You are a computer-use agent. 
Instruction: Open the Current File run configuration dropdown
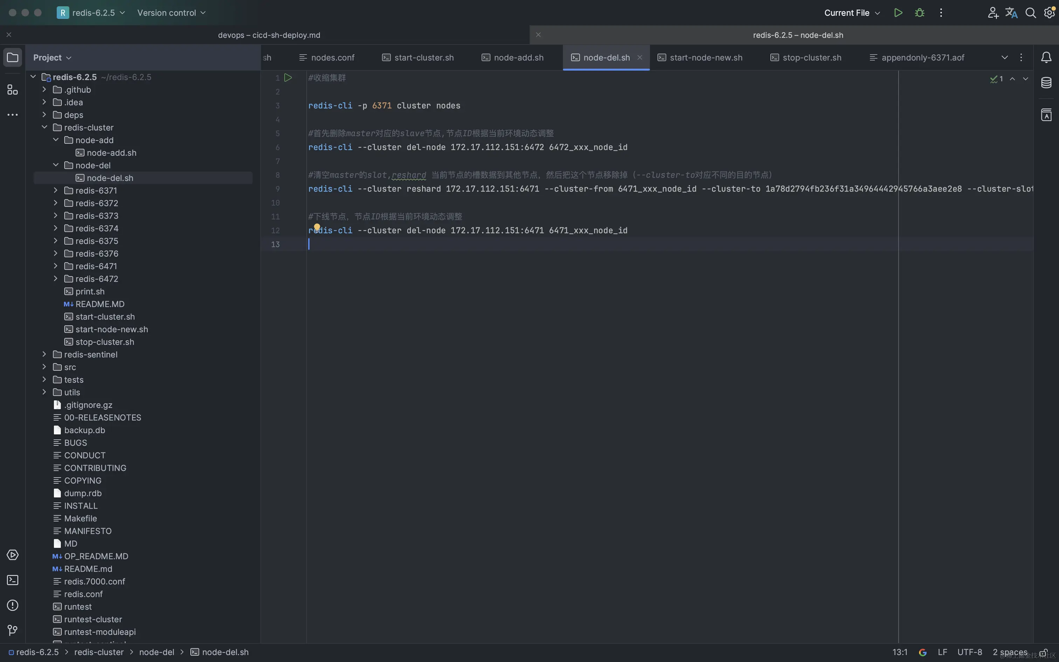[852, 13]
